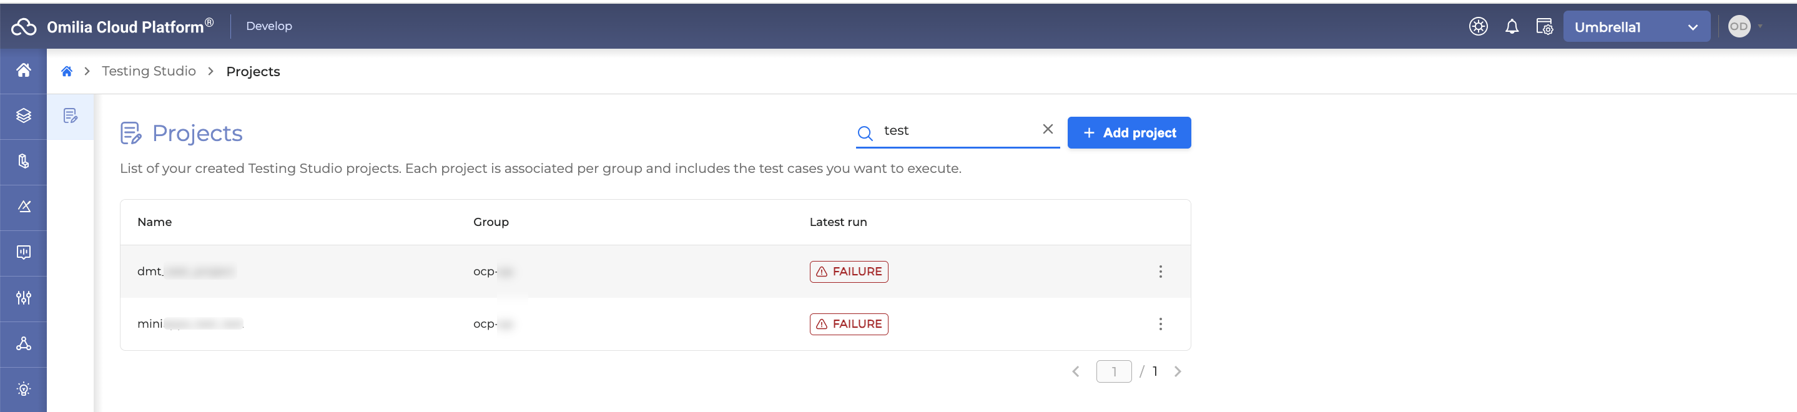This screenshot has width=1797, height=412.
Task: Open the chart report sidebar icon
Action: pyautogui.click(x=24, y=252)
